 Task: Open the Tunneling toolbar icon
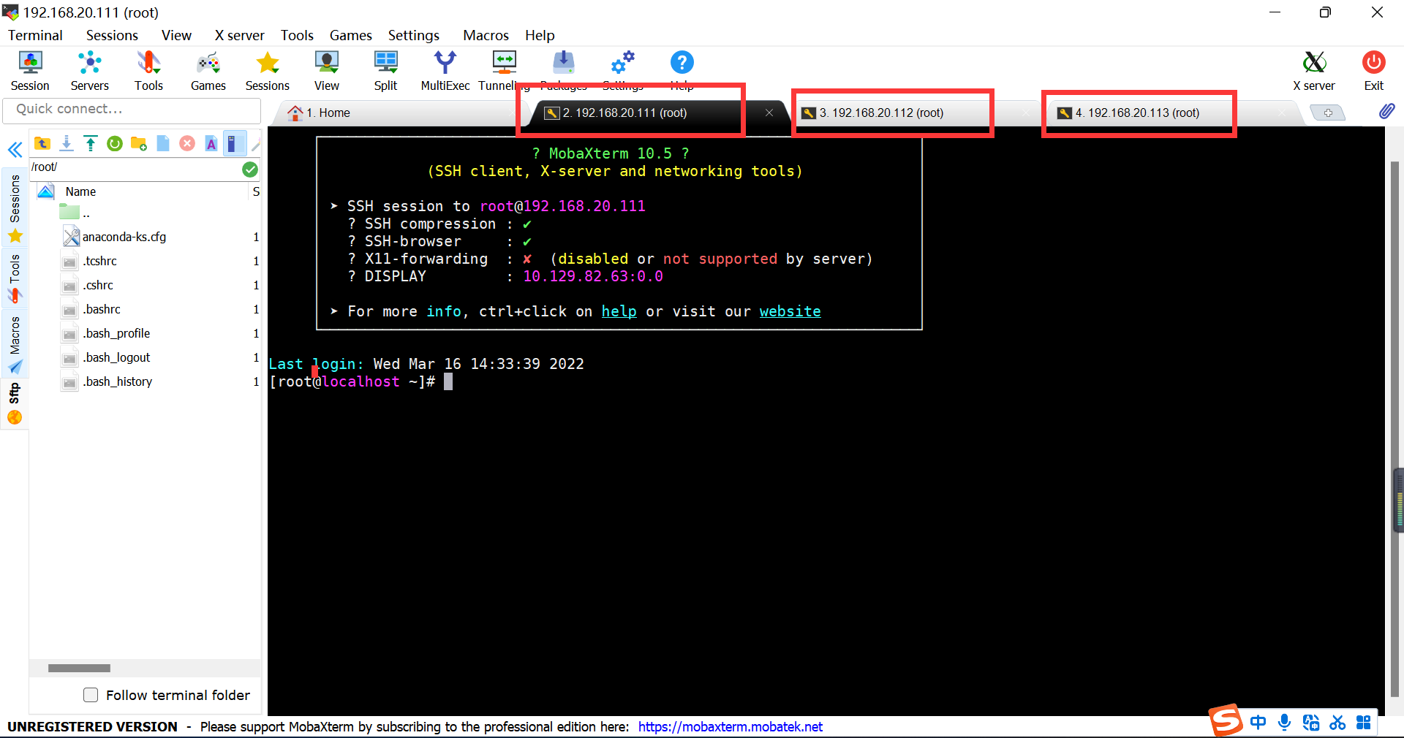click(505, 71)
